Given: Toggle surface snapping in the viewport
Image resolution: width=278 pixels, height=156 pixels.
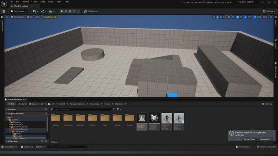Looking at the screenshot, I should click(x=233, y=17).
